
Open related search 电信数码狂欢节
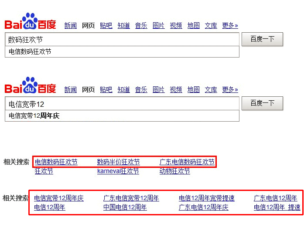click(x=56, y=162)
